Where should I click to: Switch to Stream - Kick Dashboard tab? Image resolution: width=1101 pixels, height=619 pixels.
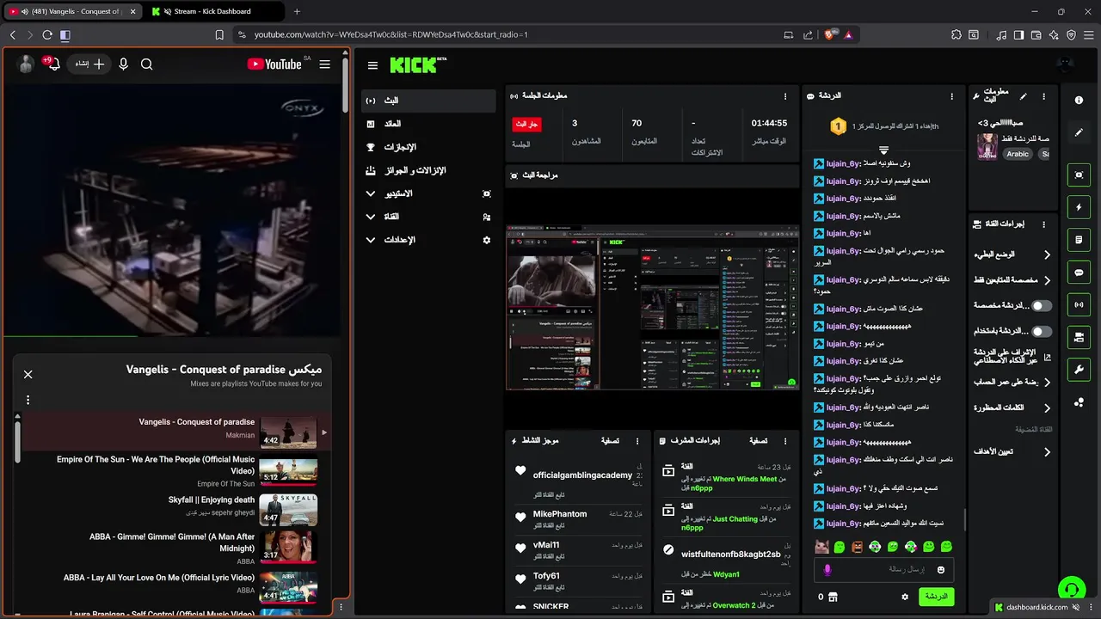(212, 11)
